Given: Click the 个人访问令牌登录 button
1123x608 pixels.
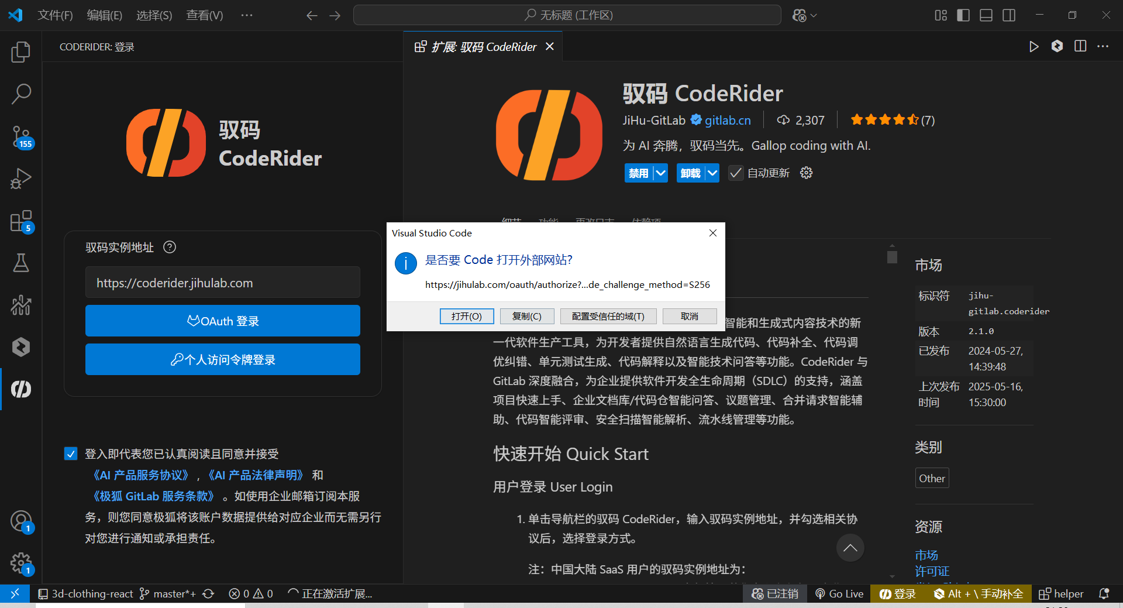Looking at the screenshot, I should coord(222,359).
